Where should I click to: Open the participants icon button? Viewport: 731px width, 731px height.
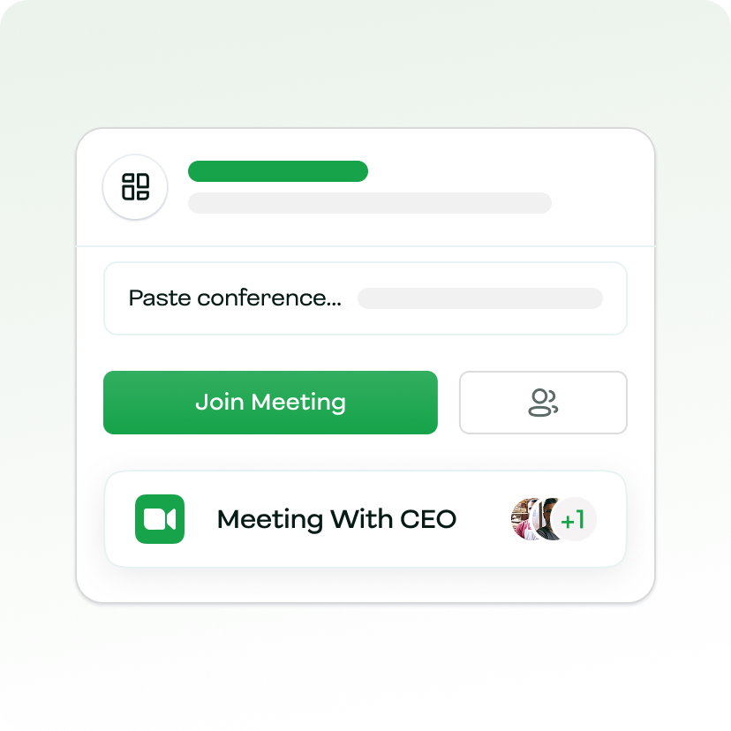click(x=543, y=403)
